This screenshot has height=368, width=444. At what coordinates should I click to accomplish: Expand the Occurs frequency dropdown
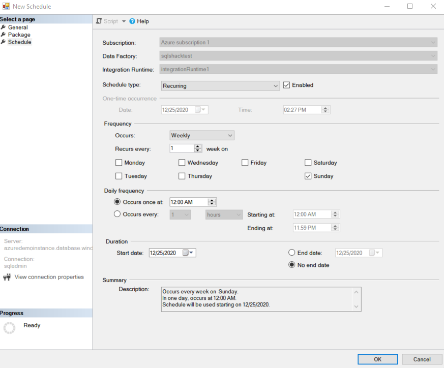[230, 136]
